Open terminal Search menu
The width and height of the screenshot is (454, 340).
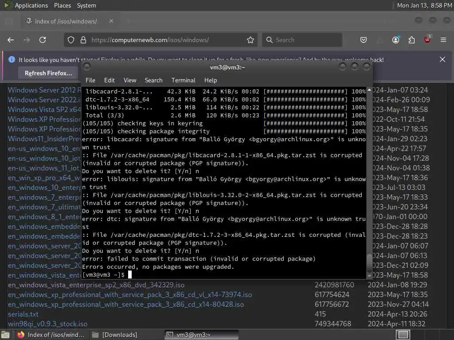tap(154, 81)
